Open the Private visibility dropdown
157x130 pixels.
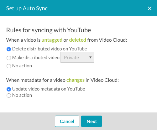pos(77,57)
